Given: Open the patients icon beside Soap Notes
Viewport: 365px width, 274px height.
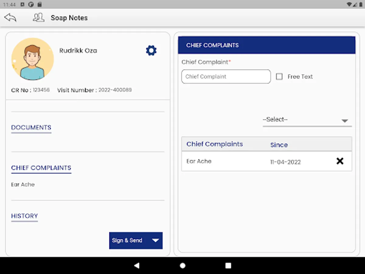Looking at the screenshot, I should [38, 17].
